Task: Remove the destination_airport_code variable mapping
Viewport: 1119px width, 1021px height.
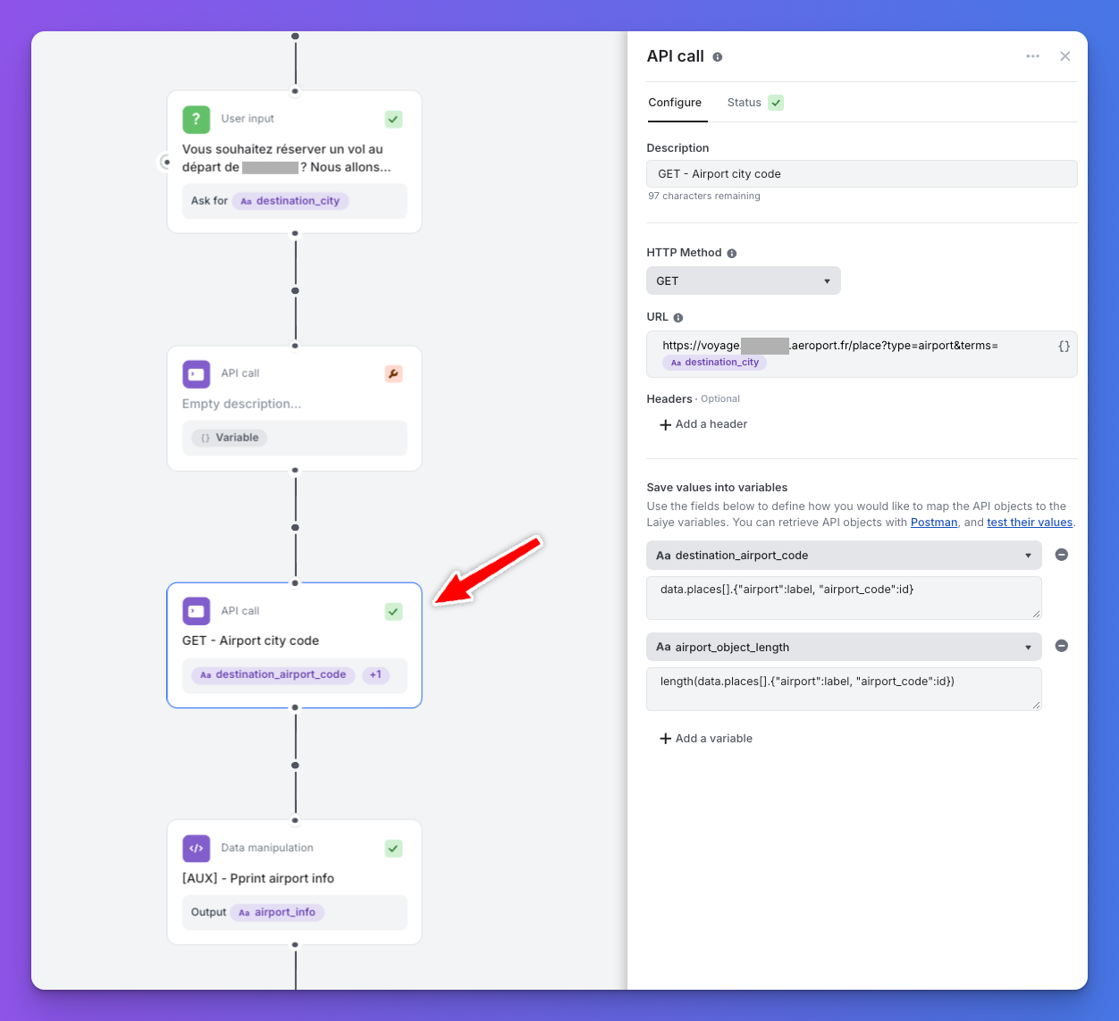Action: point(1061,555)
